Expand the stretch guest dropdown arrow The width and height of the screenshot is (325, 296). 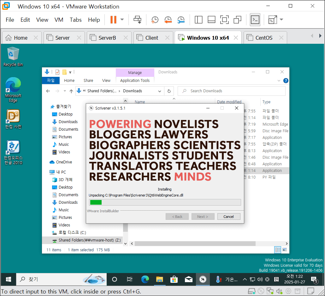(x=281, y=20)
